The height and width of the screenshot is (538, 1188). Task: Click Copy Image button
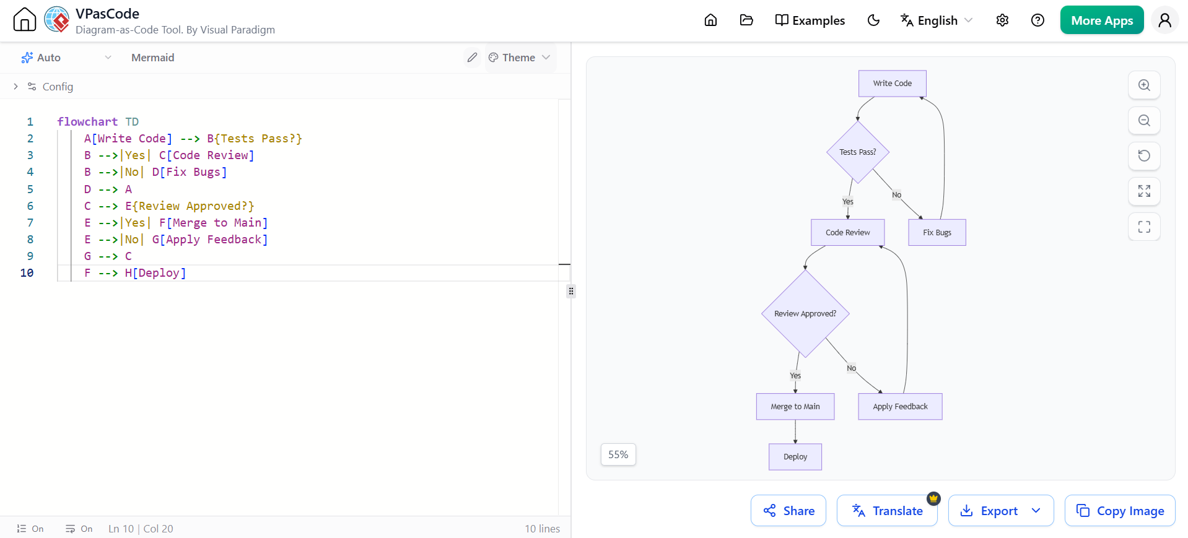point(1120,511)
